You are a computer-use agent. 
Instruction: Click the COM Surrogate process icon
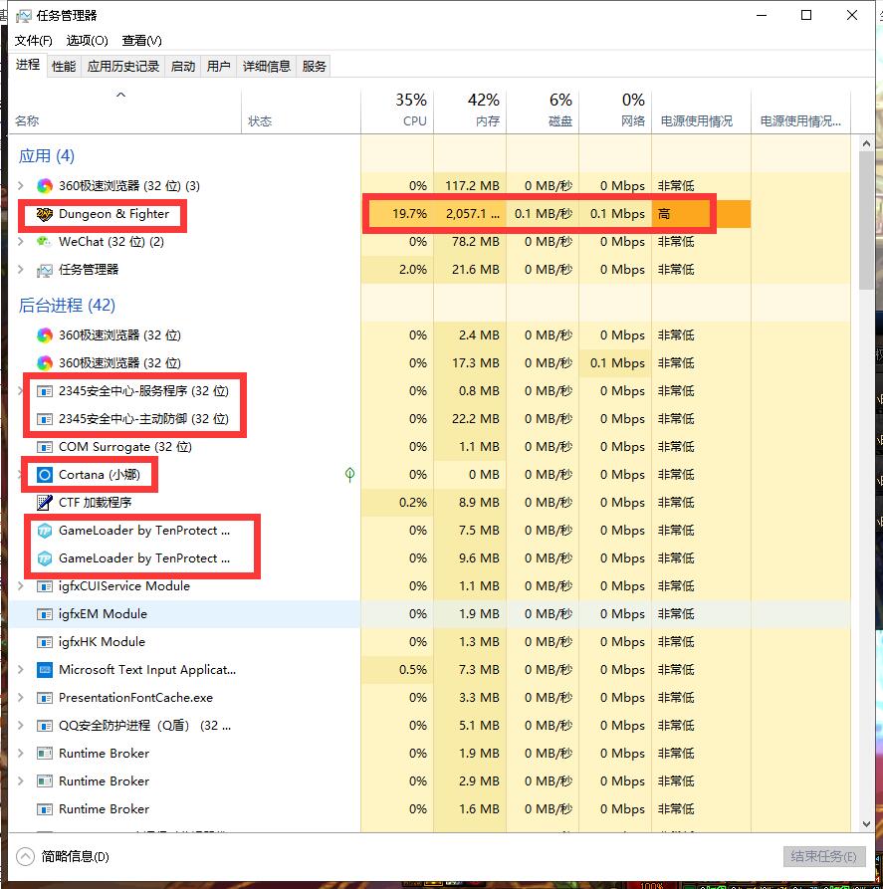(x=44, y=447)
